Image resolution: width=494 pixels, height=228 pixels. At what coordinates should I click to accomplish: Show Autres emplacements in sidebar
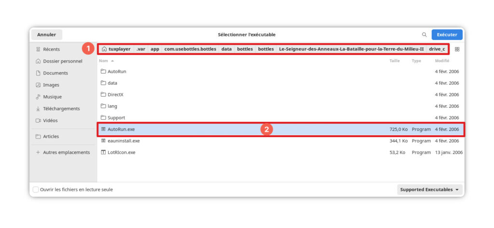(x=66, y=152)
